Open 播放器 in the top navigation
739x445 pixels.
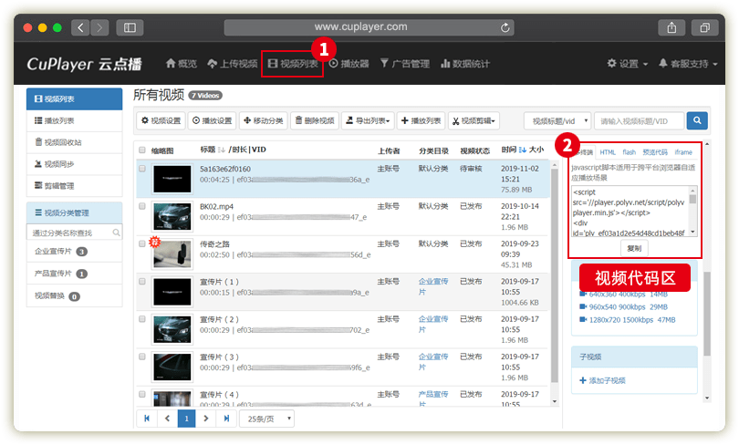click(x=349, y=64)
